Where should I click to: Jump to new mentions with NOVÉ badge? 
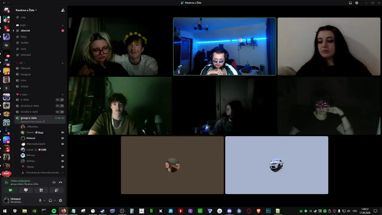pos(6,173)
